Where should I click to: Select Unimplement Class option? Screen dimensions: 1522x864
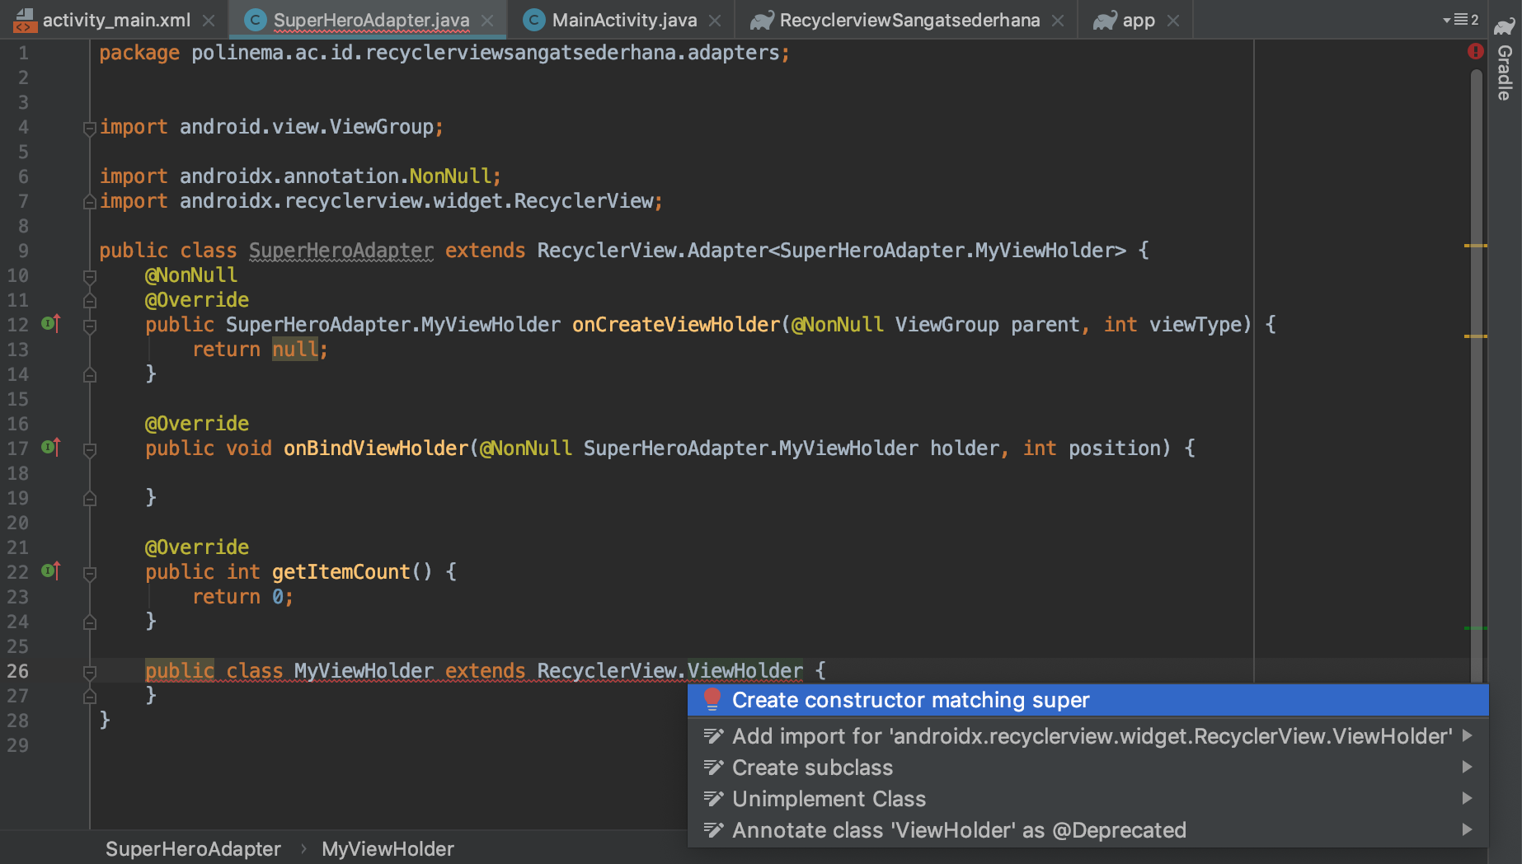tap(1087, 799)
